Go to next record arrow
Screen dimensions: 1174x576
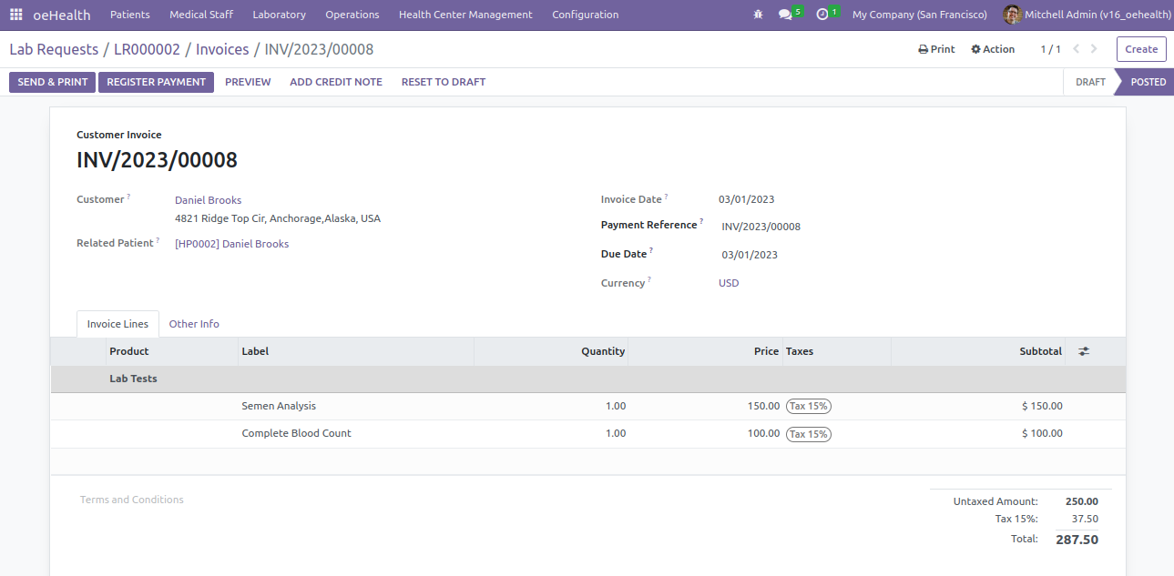pyautogui.click(x=1094, y=49)
